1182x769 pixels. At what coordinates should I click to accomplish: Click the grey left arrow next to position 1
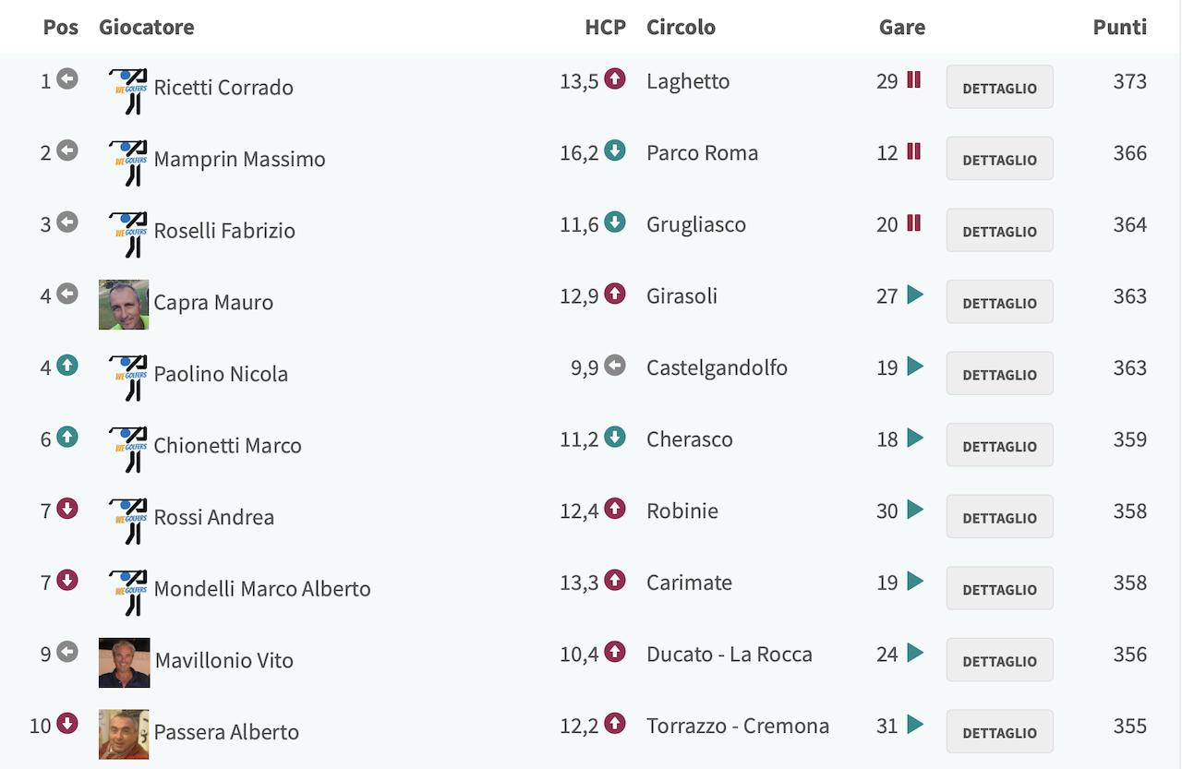coord(67,79)
